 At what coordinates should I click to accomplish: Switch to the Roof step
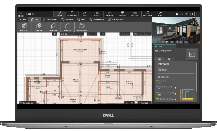pyautogui.click(x=84, y=14)
